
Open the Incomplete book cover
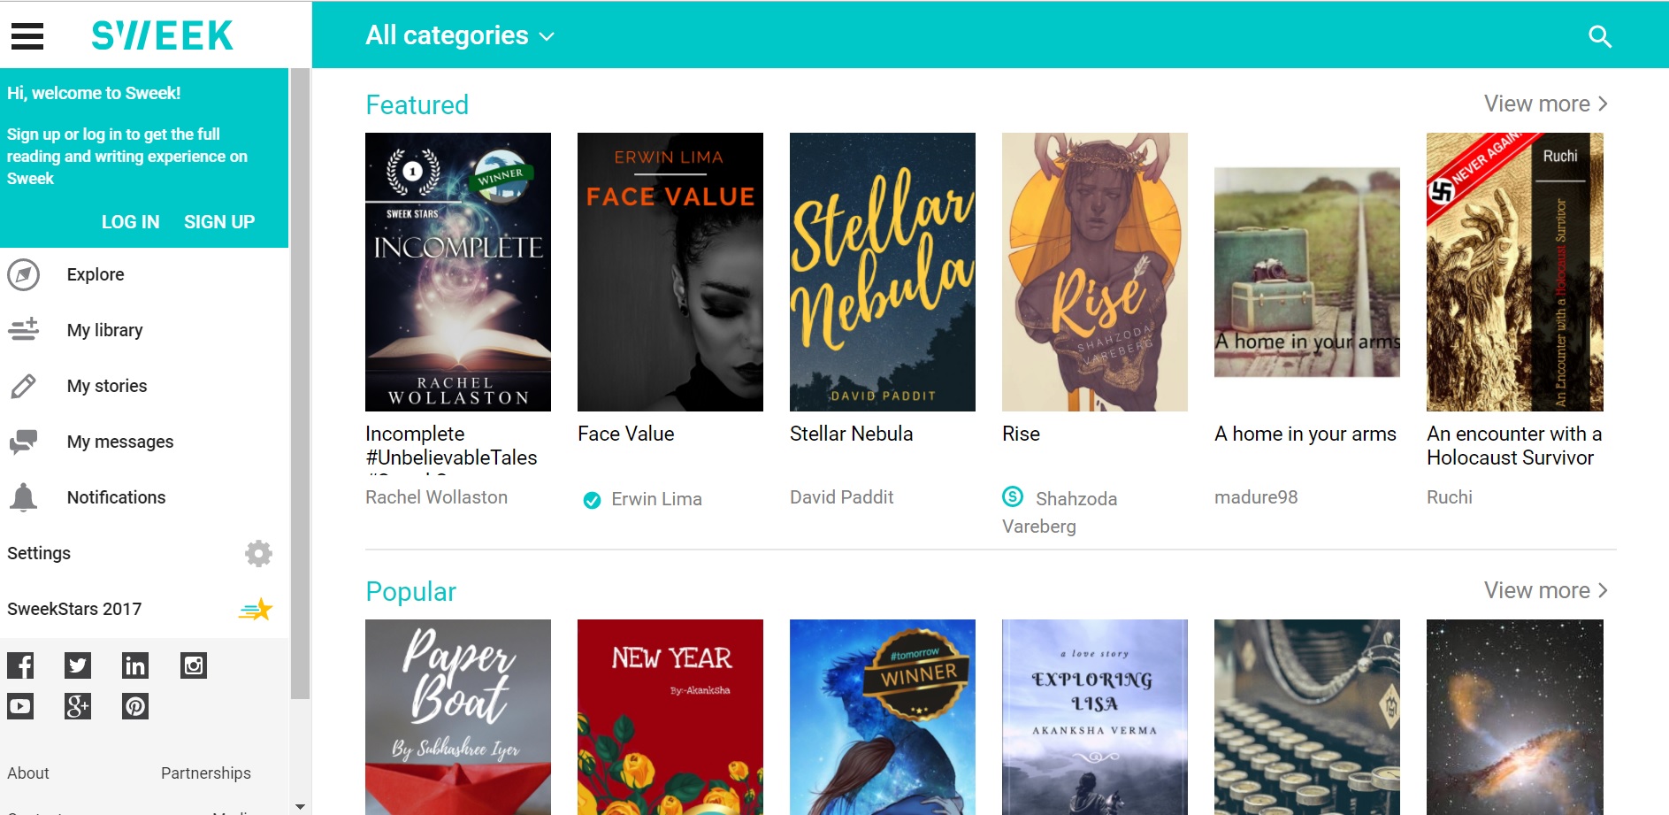(458, 272)
